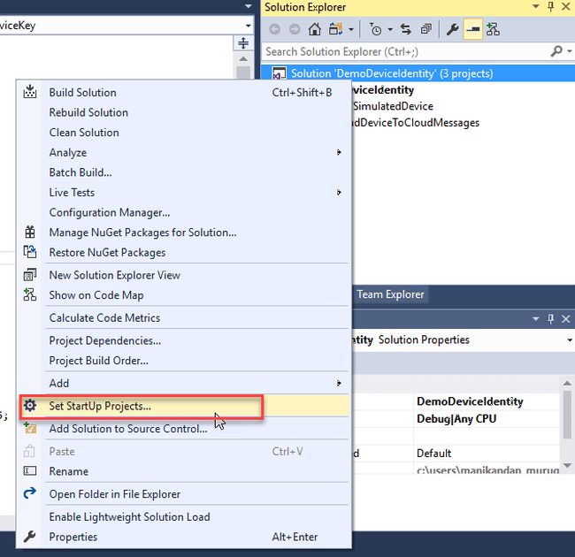The width and height of the screenshot is (575, 557).
Task: Click the View Class Diagram toolbar icon
Action: click(x=493, y=29)
